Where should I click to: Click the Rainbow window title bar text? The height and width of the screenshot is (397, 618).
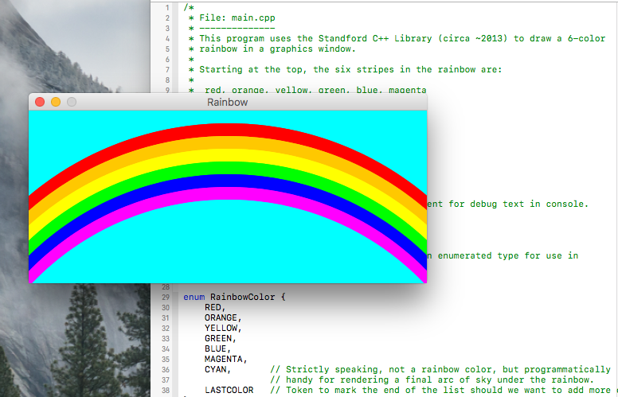pyautogui.click(x=228, y=103)
